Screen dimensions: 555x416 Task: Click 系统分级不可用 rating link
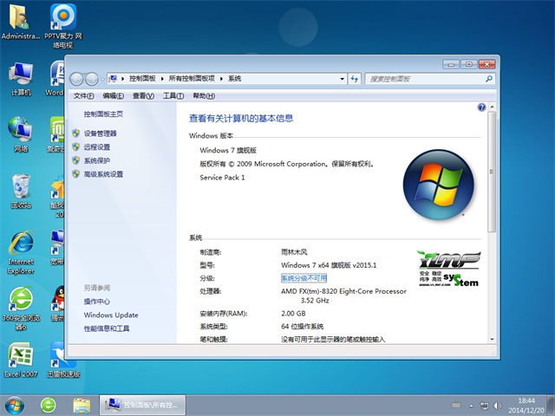point(304,278)
